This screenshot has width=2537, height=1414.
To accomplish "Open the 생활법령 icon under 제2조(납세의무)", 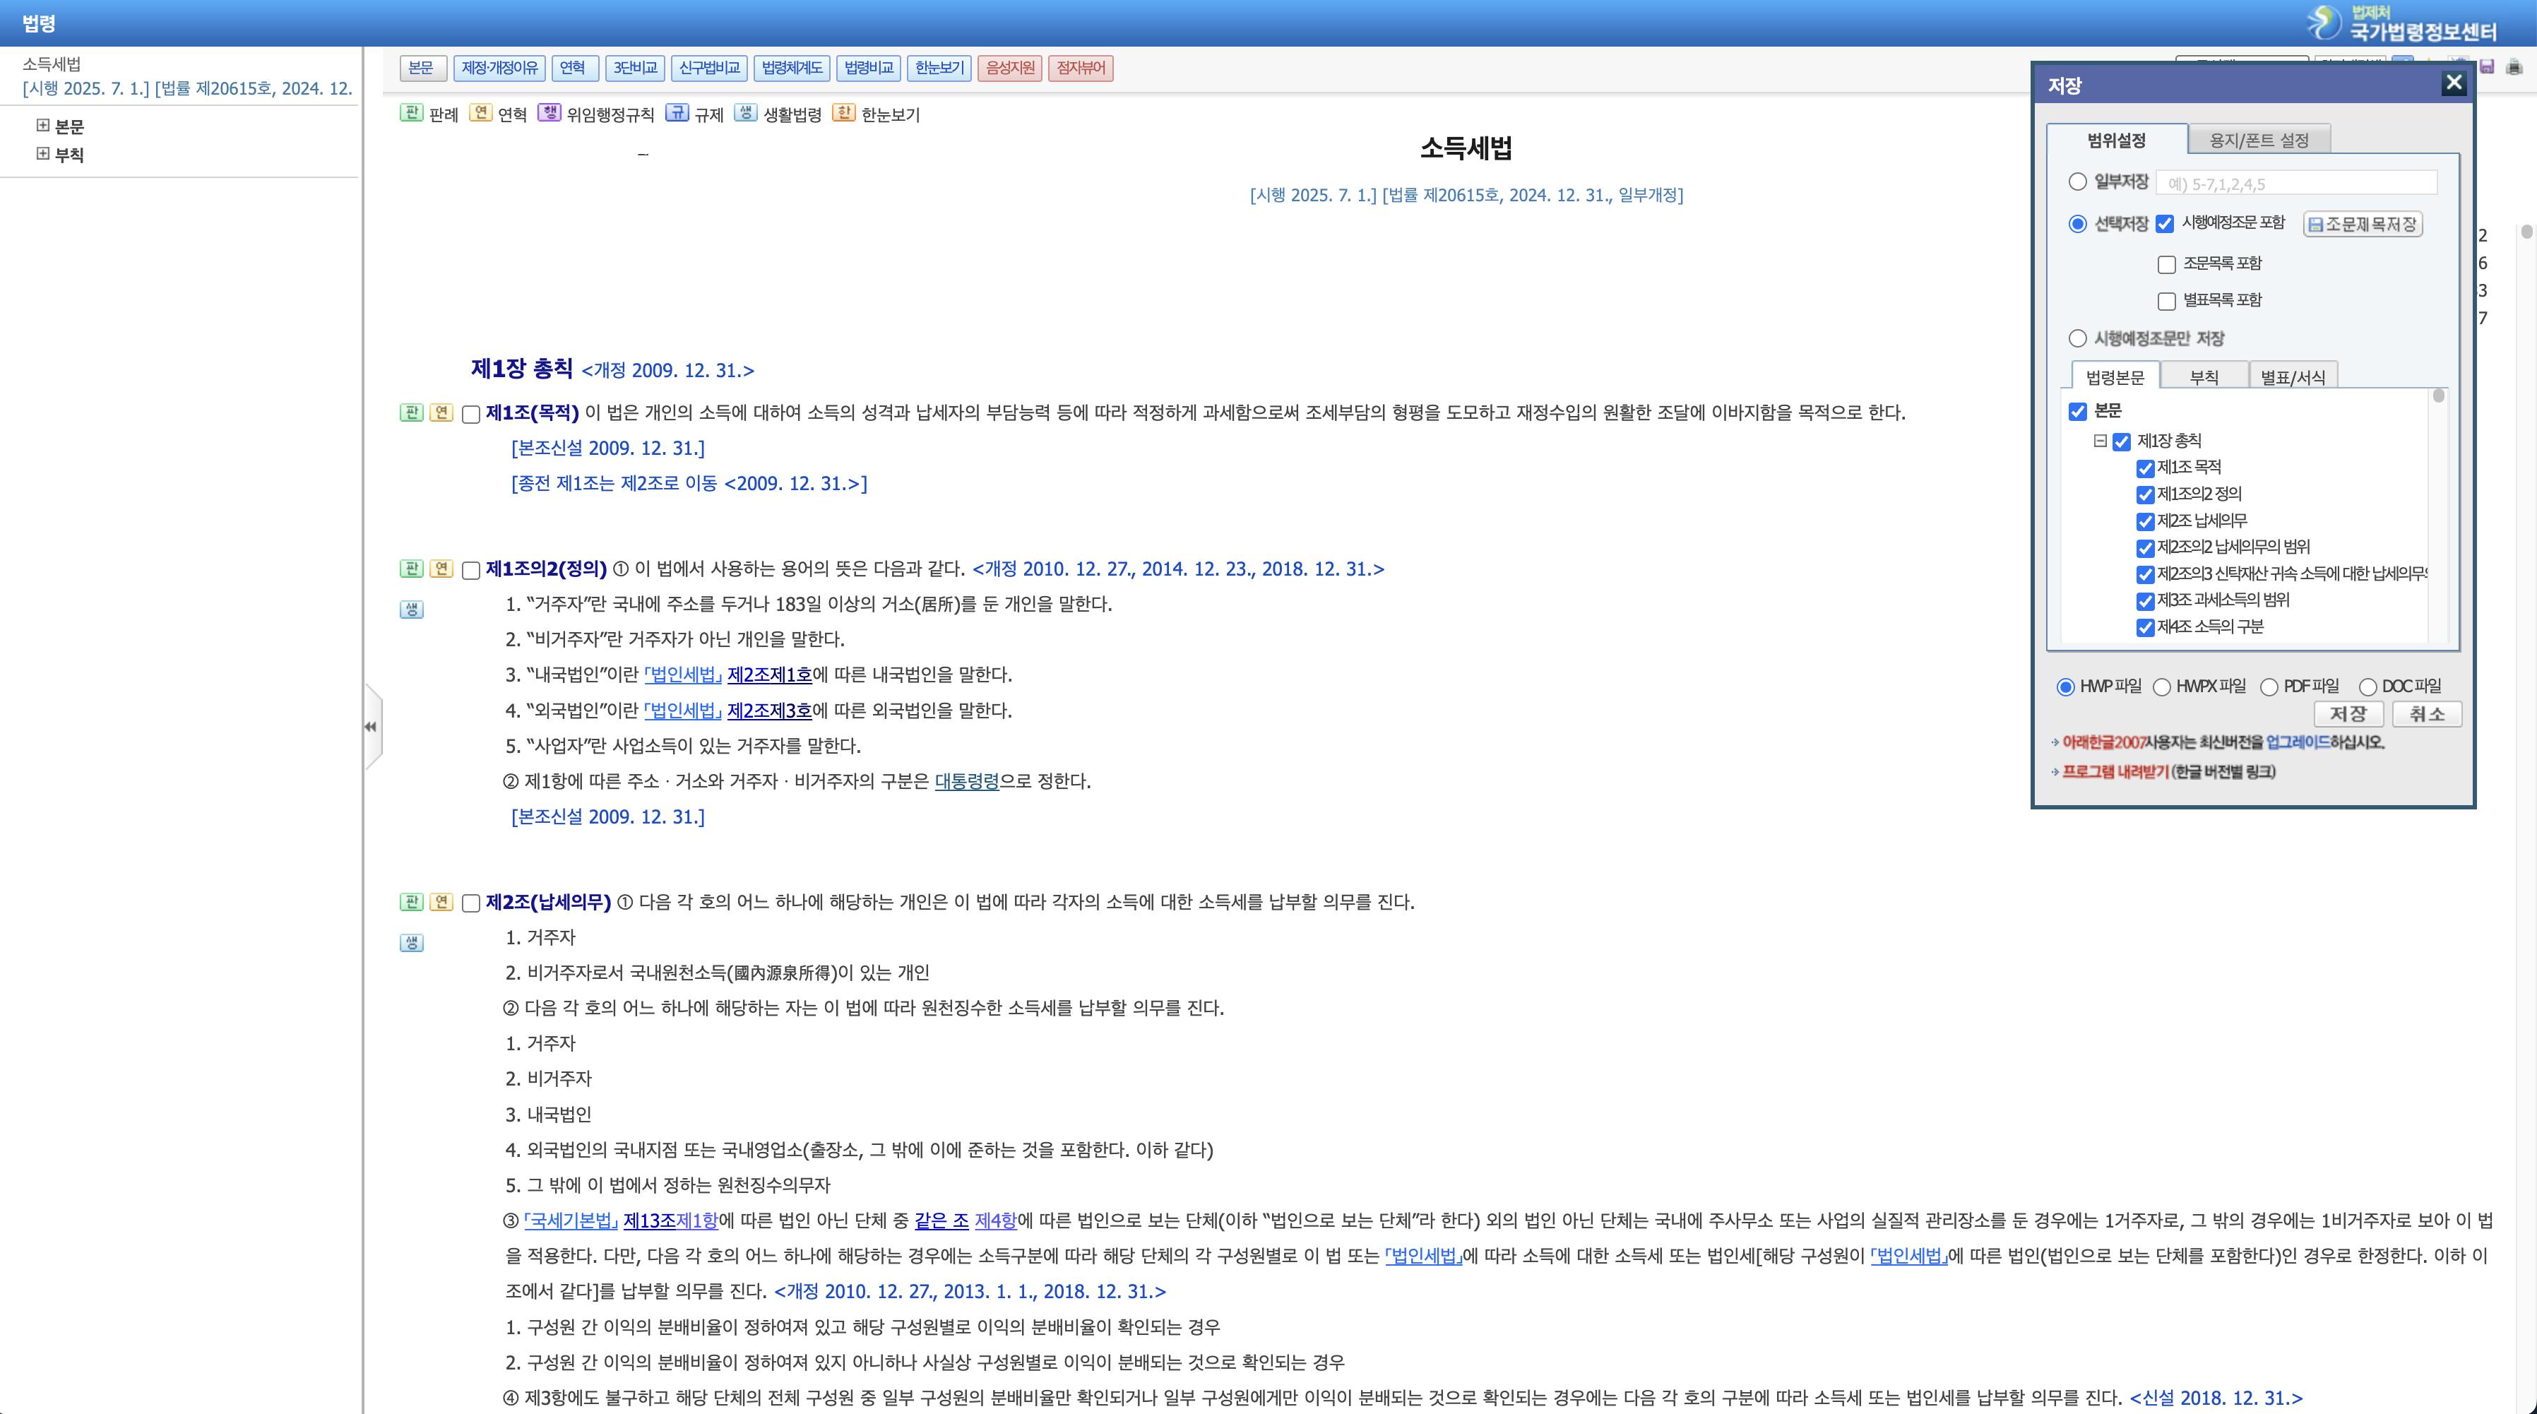I will point(412,944).
